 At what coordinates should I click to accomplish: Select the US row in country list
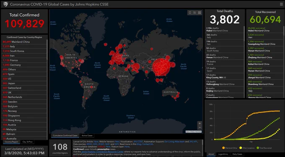pyautogui.click(x=24, y=79)
